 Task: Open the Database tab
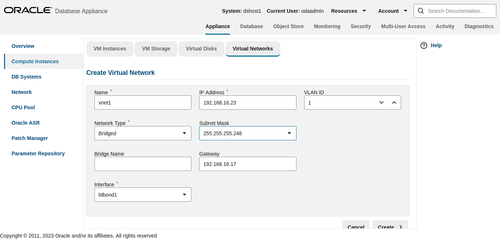[x=251, y=26]
